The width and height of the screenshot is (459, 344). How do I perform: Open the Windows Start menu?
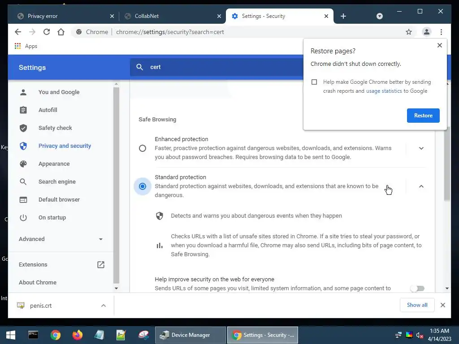pyautogui.click(x=11, y=335)
